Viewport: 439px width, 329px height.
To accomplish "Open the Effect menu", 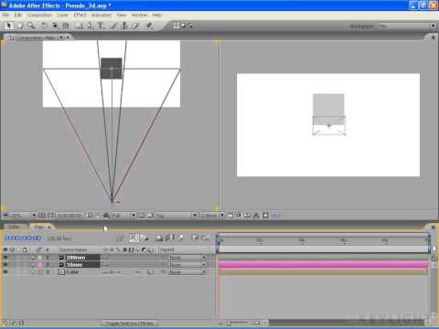I will pyautogui.click(x=80, y=15).
